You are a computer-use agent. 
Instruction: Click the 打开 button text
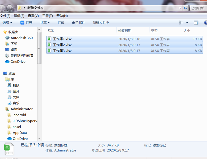point(29,23)
